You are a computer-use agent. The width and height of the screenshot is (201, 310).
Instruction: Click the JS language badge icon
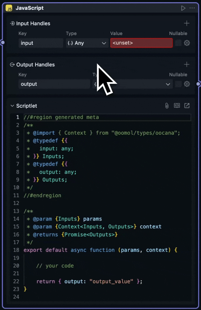pos(9,8)
